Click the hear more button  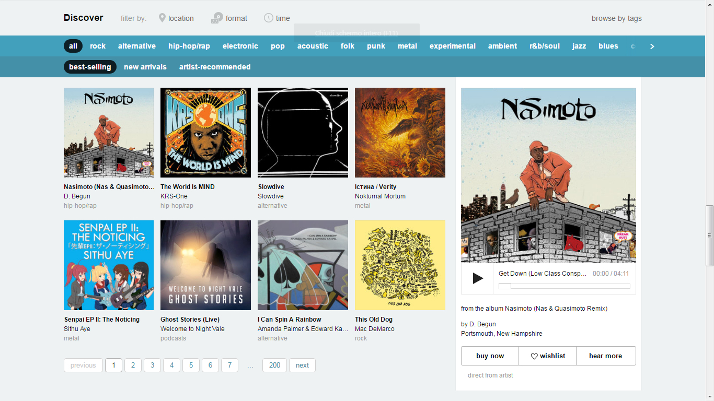pyautogui.click(x=606, y=356)
